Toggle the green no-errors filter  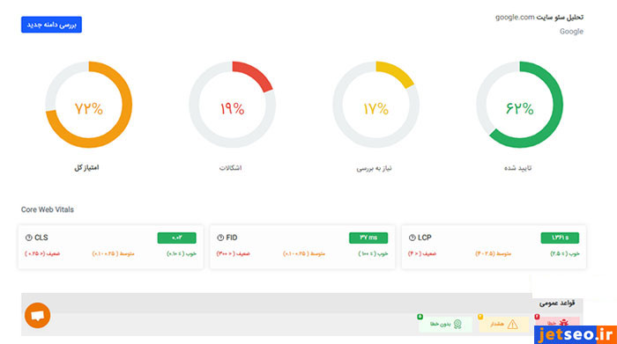click(x=445, y=325)
